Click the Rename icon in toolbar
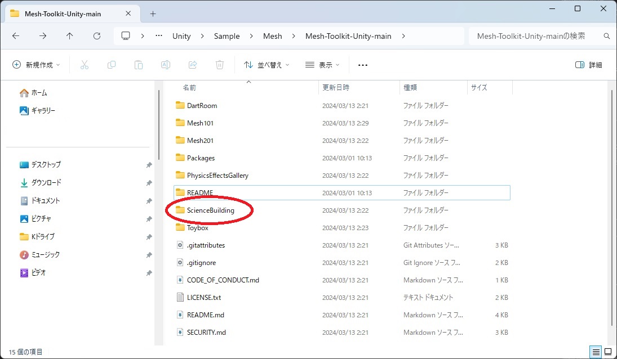 [166, 65]
